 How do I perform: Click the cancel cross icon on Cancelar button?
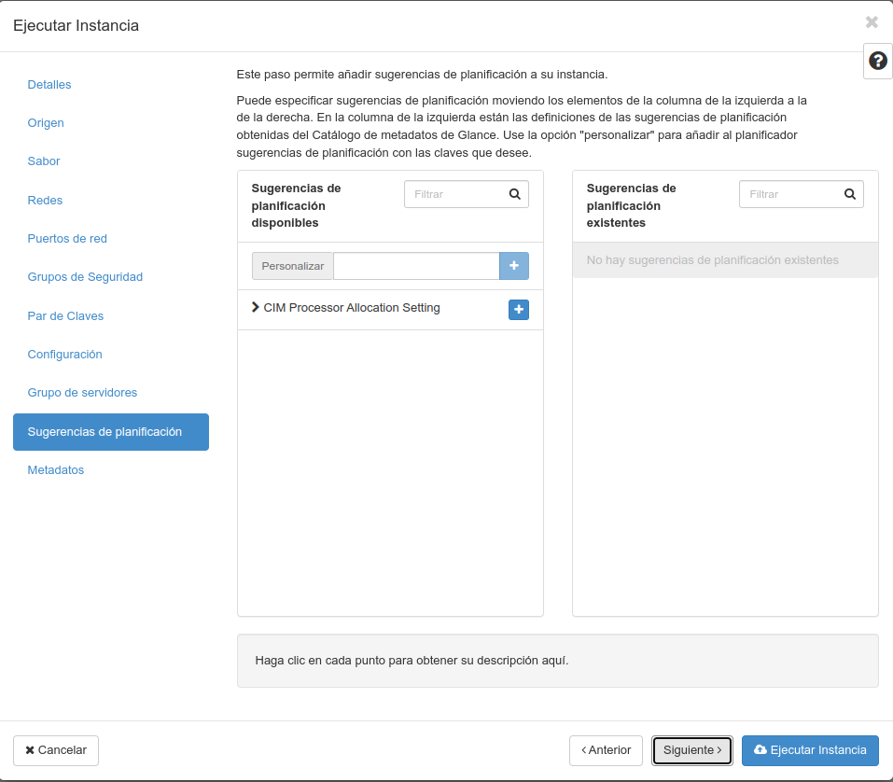pos(31,750)
